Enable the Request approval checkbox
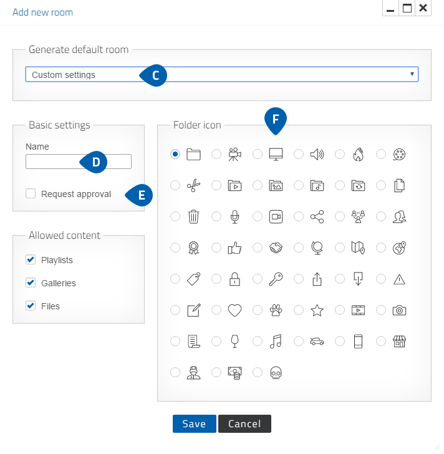 31,193
